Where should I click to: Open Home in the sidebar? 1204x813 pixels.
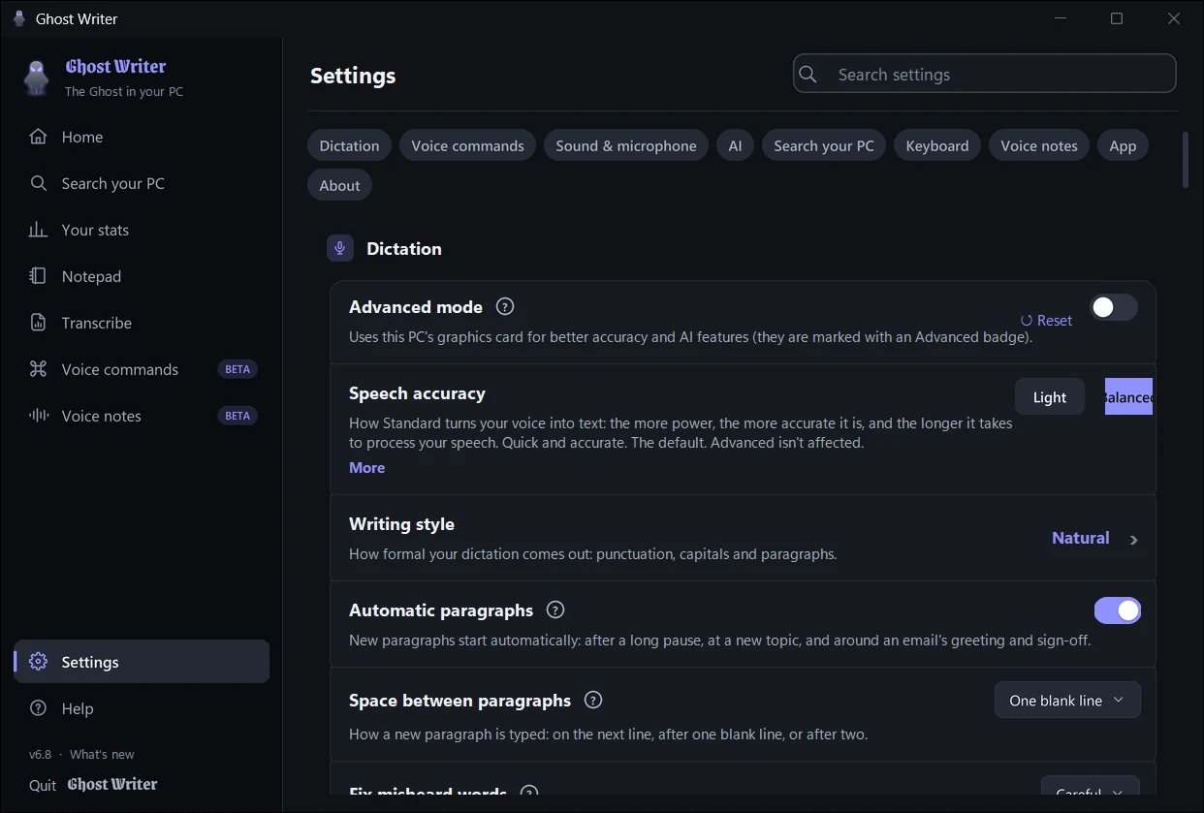(142, 137)
